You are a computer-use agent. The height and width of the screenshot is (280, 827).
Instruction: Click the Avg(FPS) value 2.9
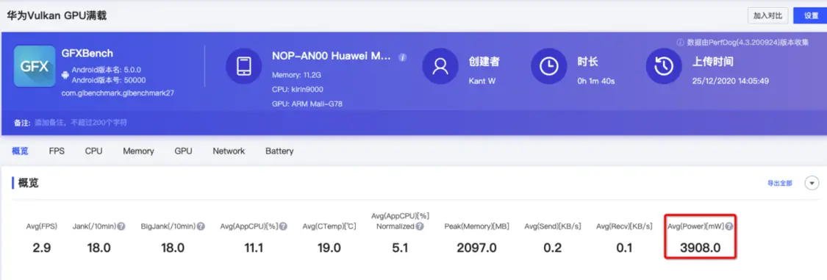pos(41,248)
